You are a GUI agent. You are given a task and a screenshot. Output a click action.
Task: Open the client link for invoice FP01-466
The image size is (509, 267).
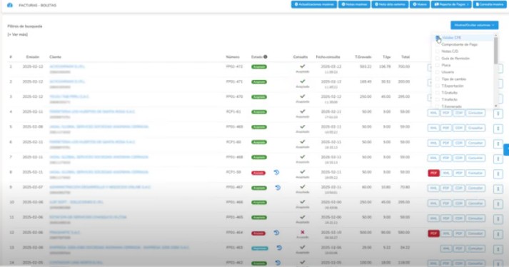[76, 202]
